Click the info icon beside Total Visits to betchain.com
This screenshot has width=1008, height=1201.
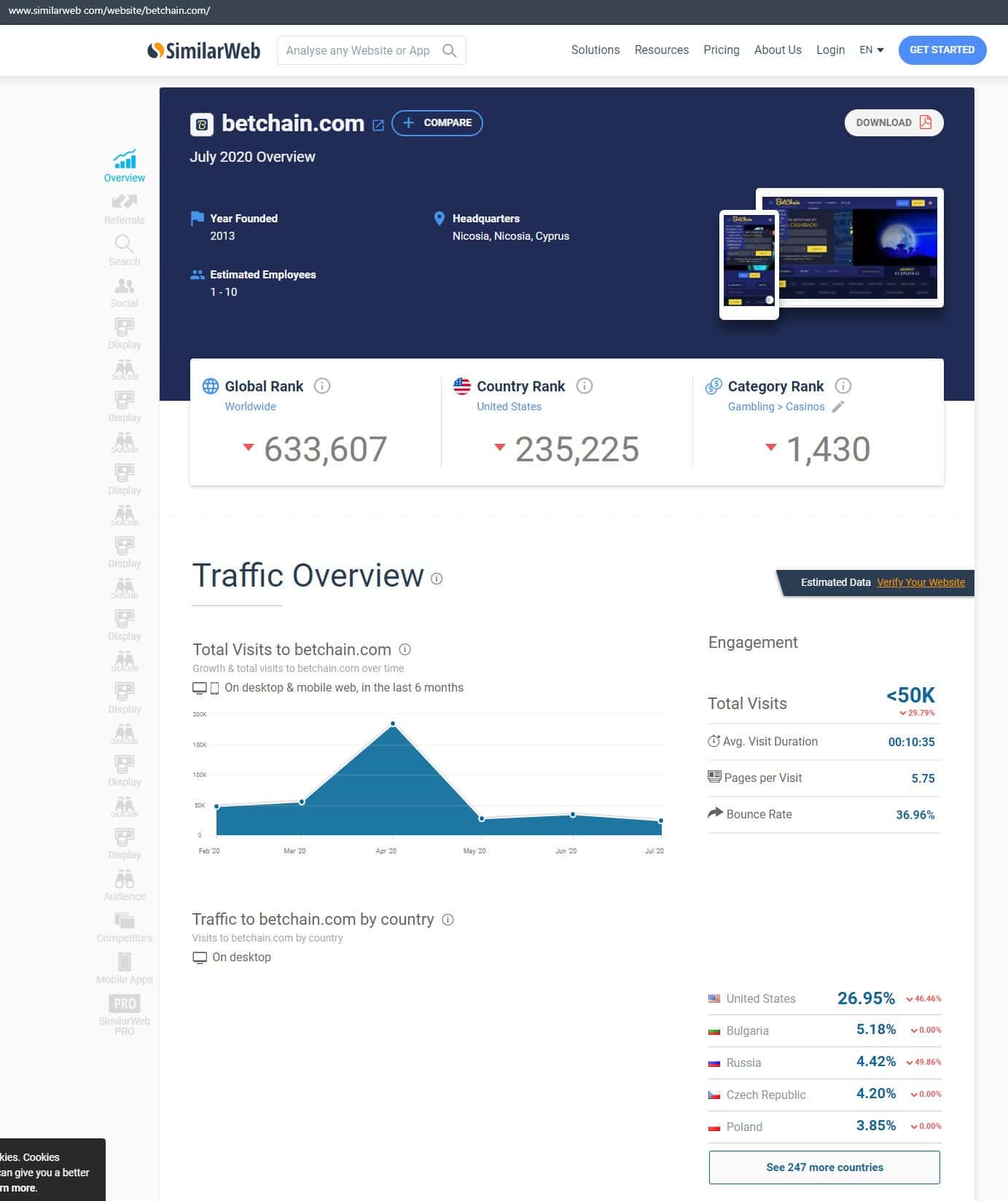tap(405, 649)
